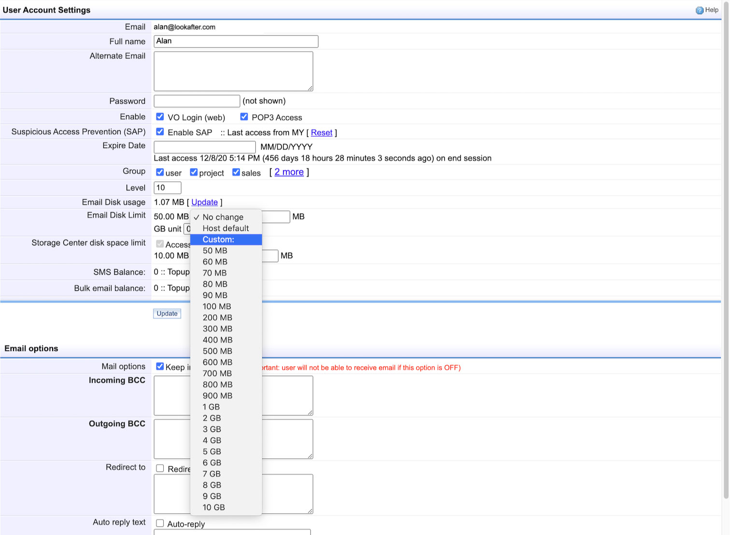Click the Expire Date input box
Viewport: 730px width, 535px height.
(204, 147)
